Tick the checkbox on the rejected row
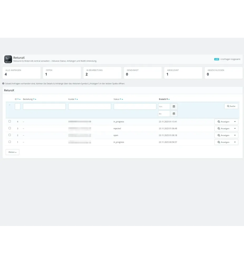This screenshot has height=264, width=244. 10,128
